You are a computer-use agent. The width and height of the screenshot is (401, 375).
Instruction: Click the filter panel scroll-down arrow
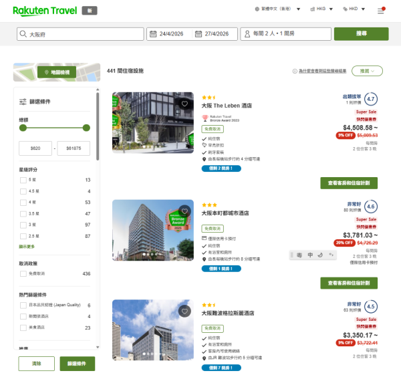[x=98, y=347]
